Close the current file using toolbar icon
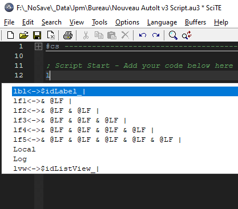This screenshot has height=209, width=238. coord(51,35)
